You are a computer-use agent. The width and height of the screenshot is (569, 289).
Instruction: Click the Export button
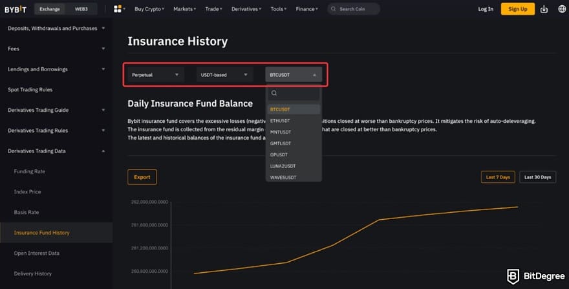coord(142,177)
